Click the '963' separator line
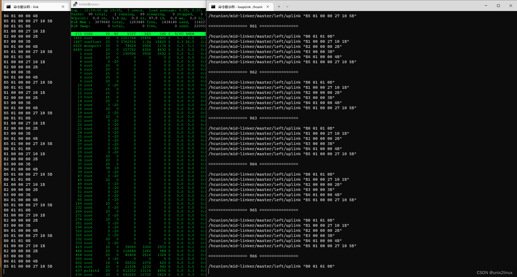 coord(253,118)
